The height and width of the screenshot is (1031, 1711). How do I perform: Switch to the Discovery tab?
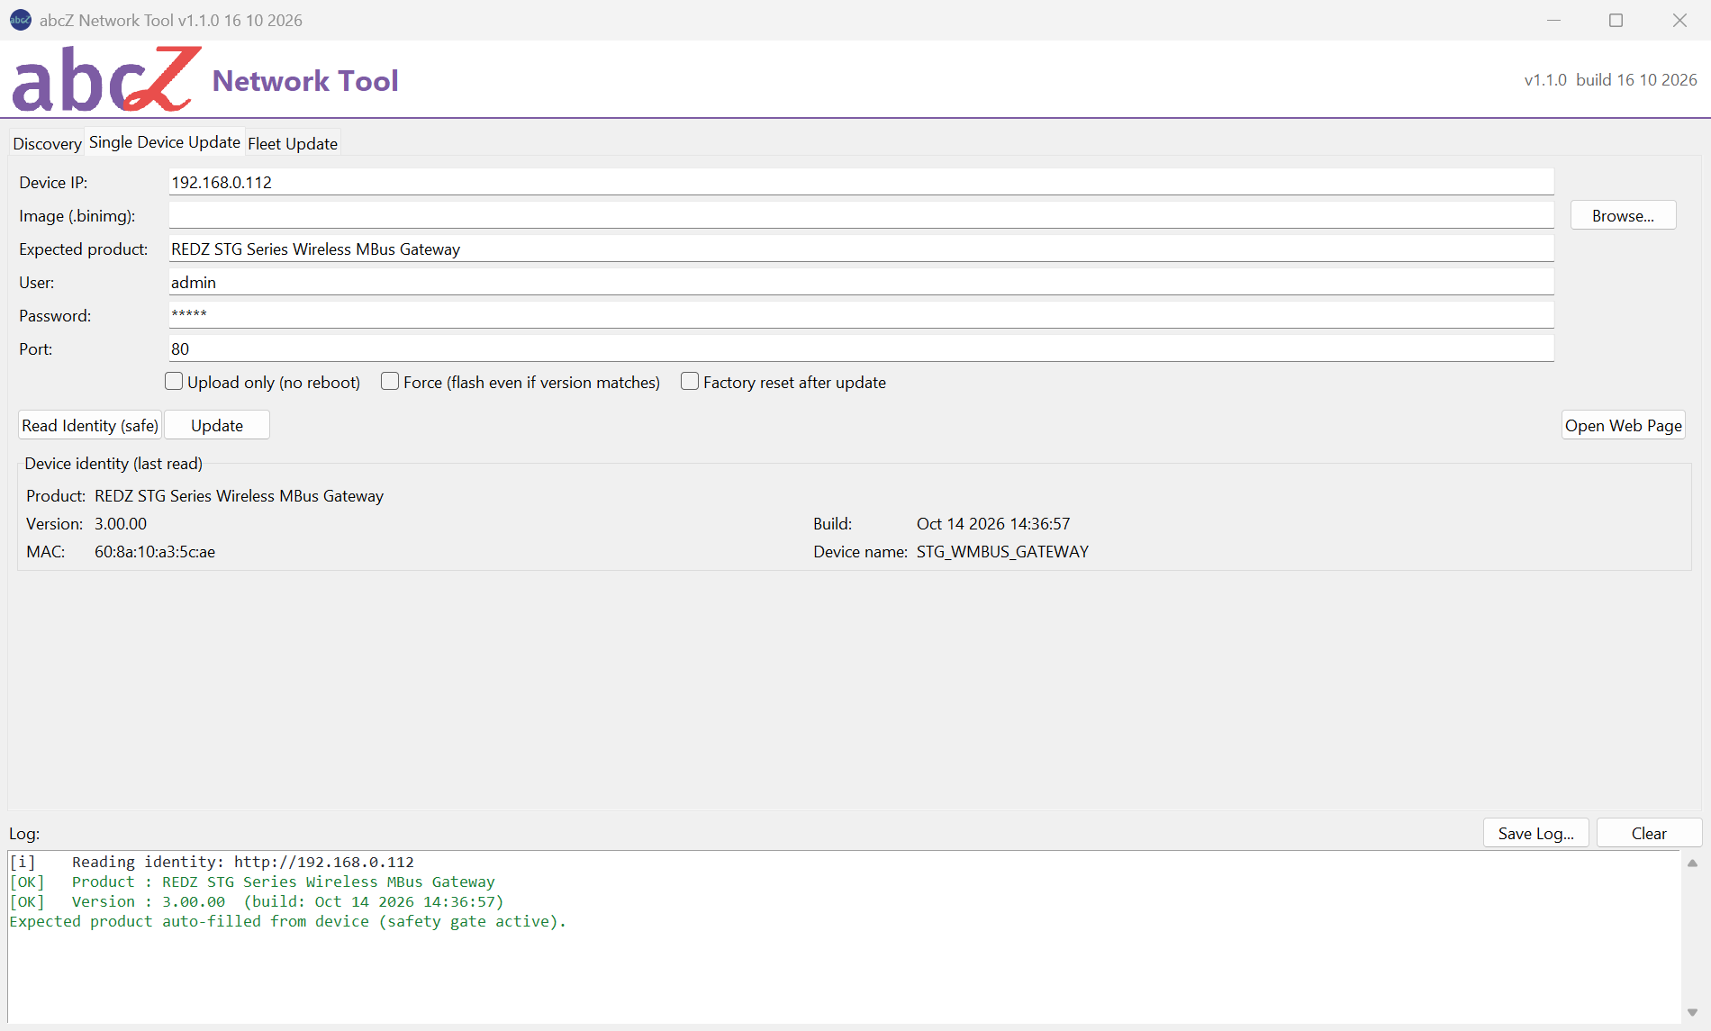pyautogui.click(x=47, y=143)
